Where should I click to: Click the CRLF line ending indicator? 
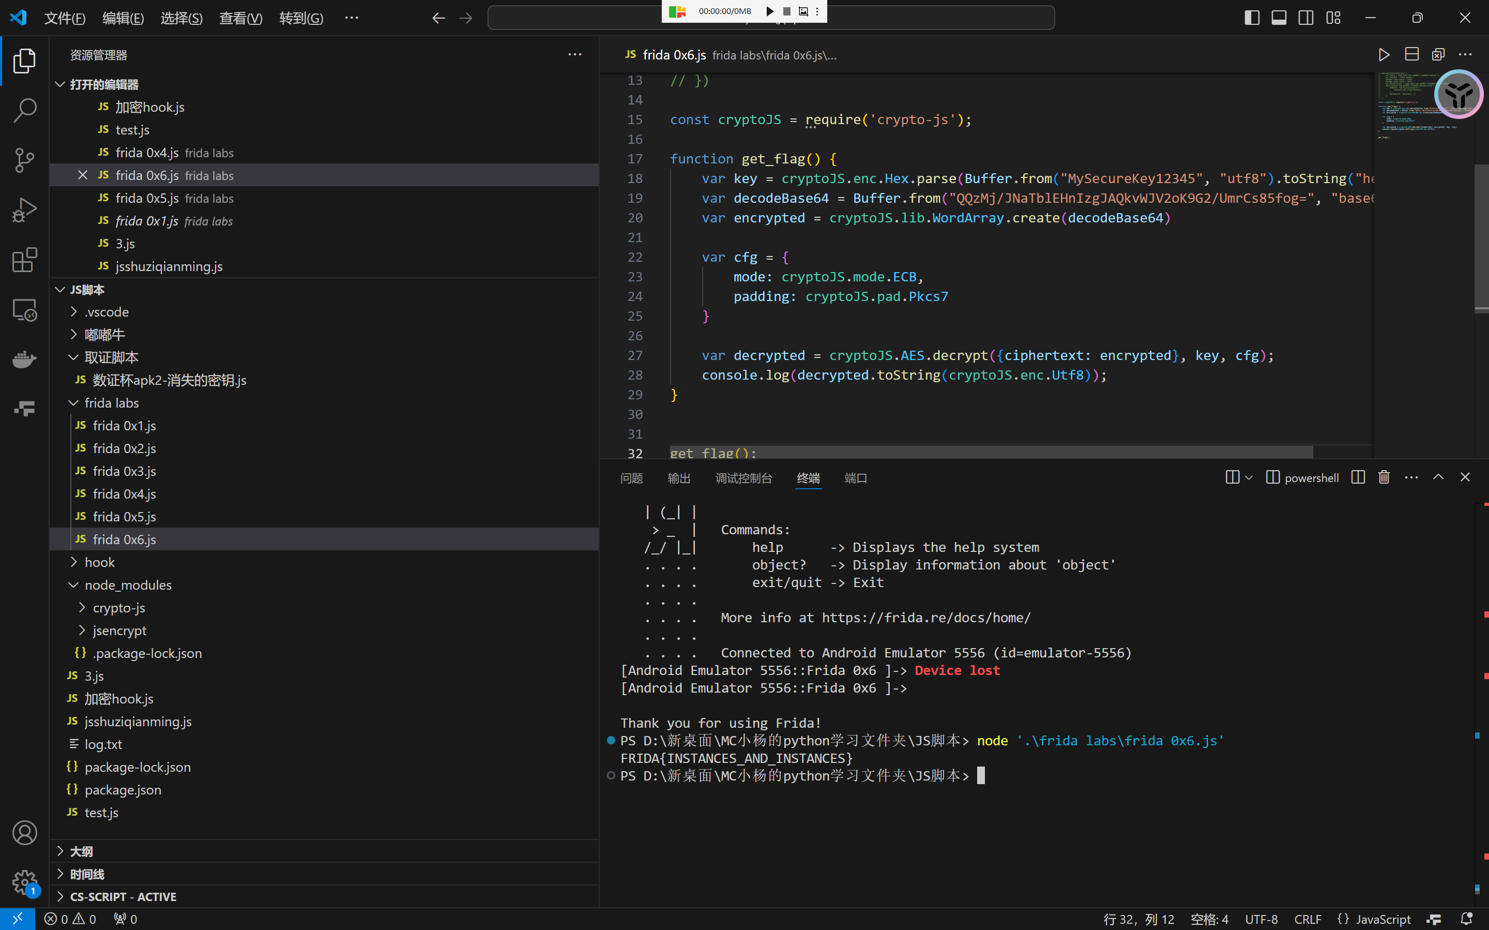click(1307, 918)
